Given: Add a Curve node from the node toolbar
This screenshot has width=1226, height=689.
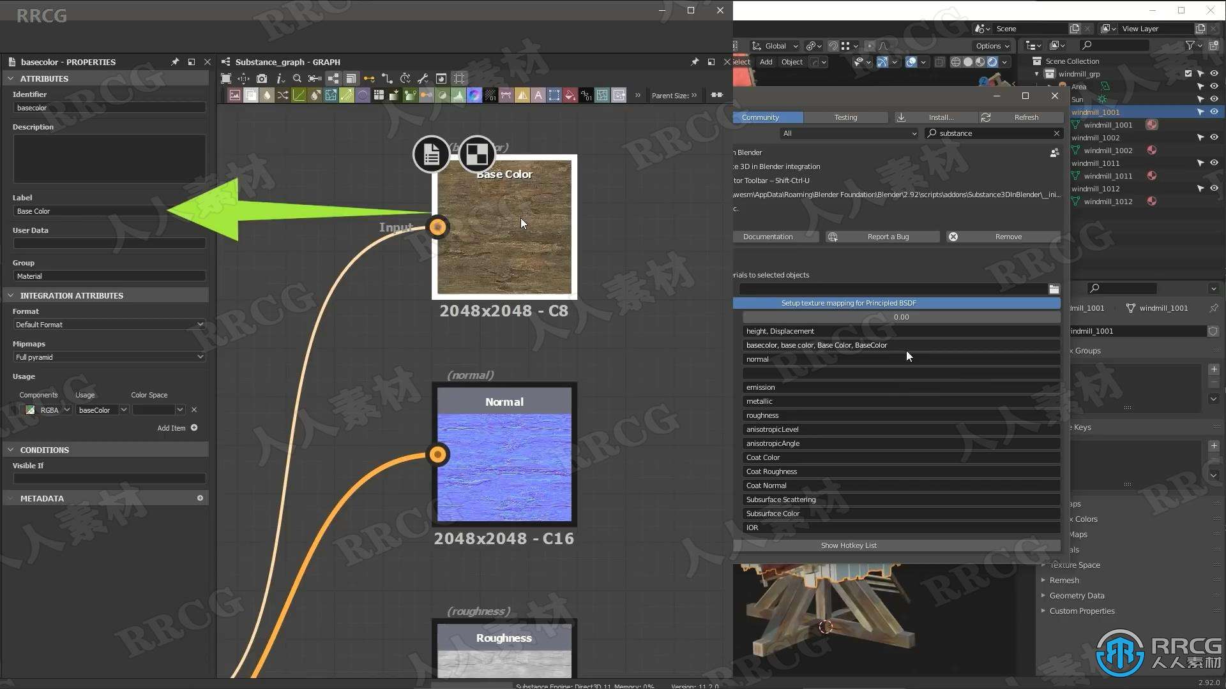Looking at the screenshot, I should [298, 95].
